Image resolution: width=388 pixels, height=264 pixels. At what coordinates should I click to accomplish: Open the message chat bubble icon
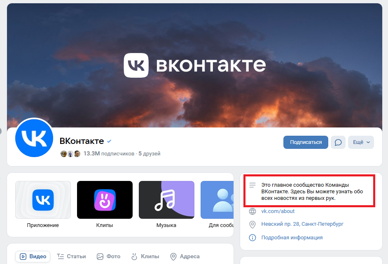click(x=338, y=142)
